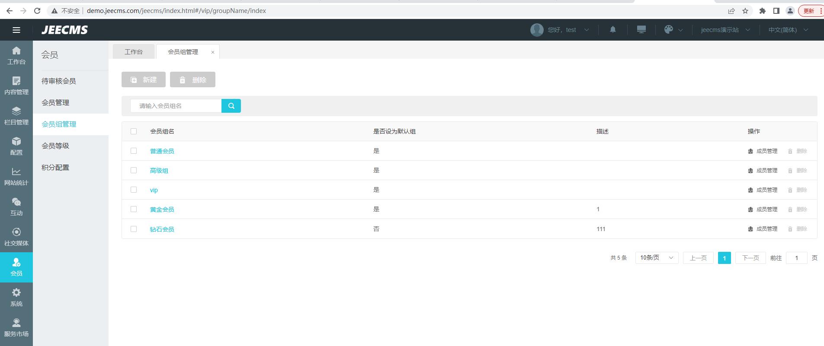Click the browser profile icon
The width and height of the screenshot is (824, 346).
pos(790,11)
